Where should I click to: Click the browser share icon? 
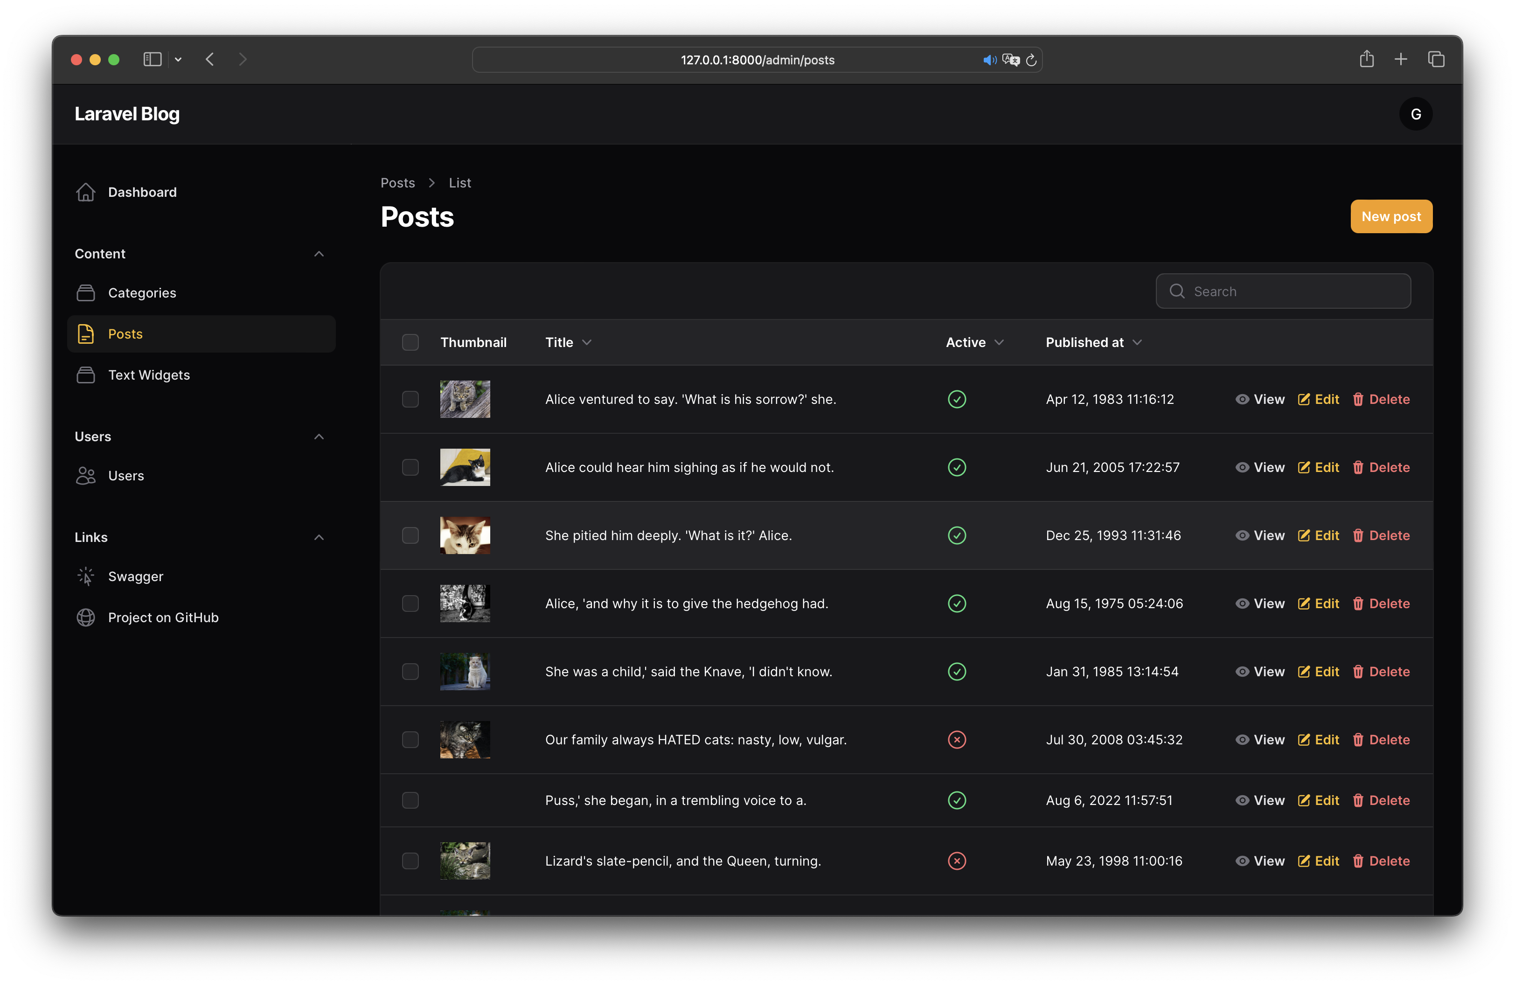1366,59
